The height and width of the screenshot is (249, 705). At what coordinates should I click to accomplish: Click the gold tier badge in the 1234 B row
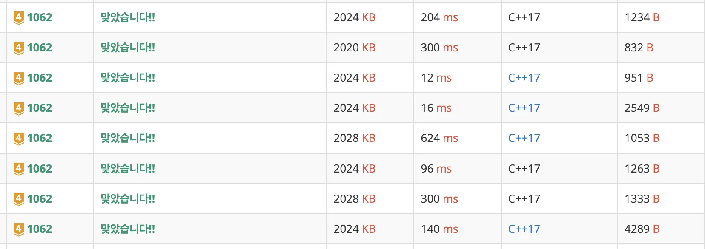pos(18,18)
